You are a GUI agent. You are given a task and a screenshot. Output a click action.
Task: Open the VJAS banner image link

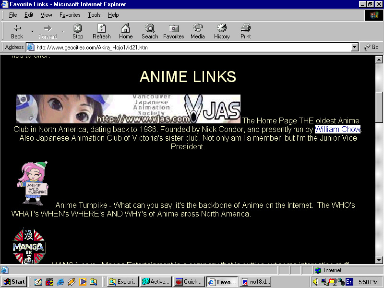pos(128,109)
